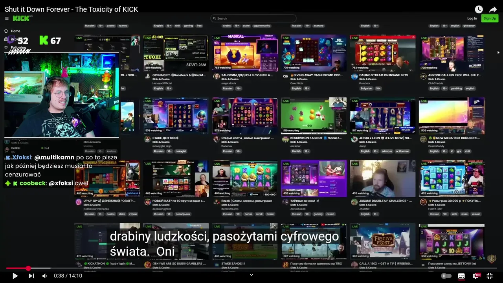Open the video title Shut it Down Forever
The width and height of the screenshot is (503, 283).
pyautogui.click(x=71, y=9)
